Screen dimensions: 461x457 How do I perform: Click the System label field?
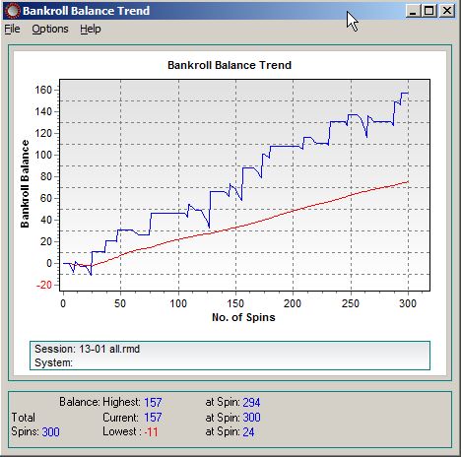(53, 362)
